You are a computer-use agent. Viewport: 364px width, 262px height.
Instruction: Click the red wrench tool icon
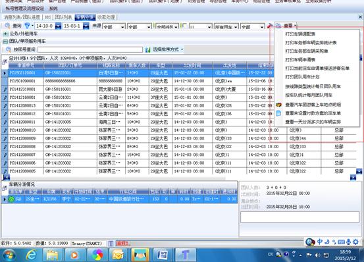click(x=269, y=26)
